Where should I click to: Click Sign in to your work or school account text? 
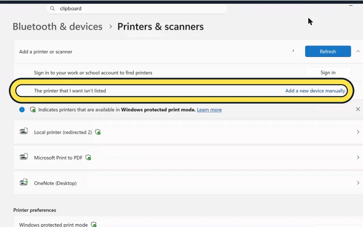[93, 73]
